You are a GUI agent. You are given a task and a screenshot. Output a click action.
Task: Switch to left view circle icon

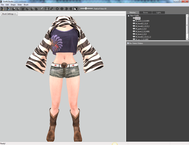pos(67,9)
